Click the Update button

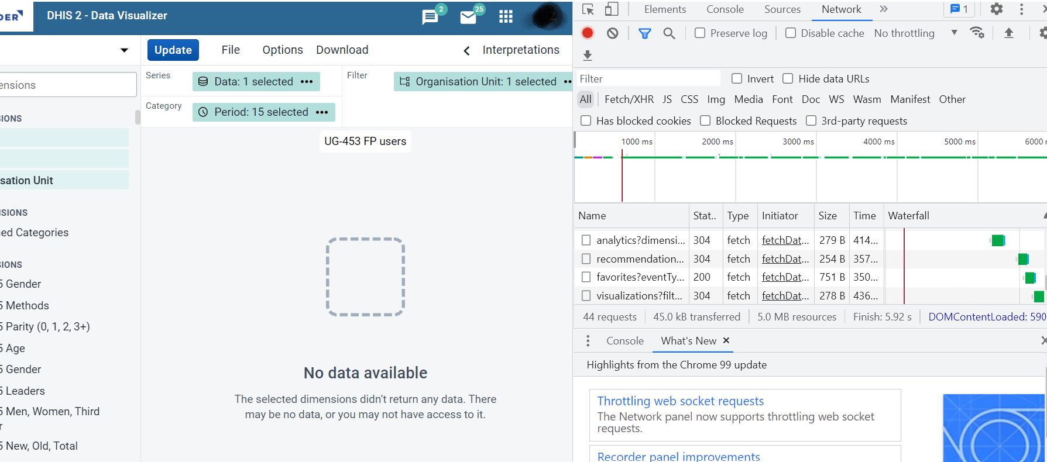[x=173, y=50]
